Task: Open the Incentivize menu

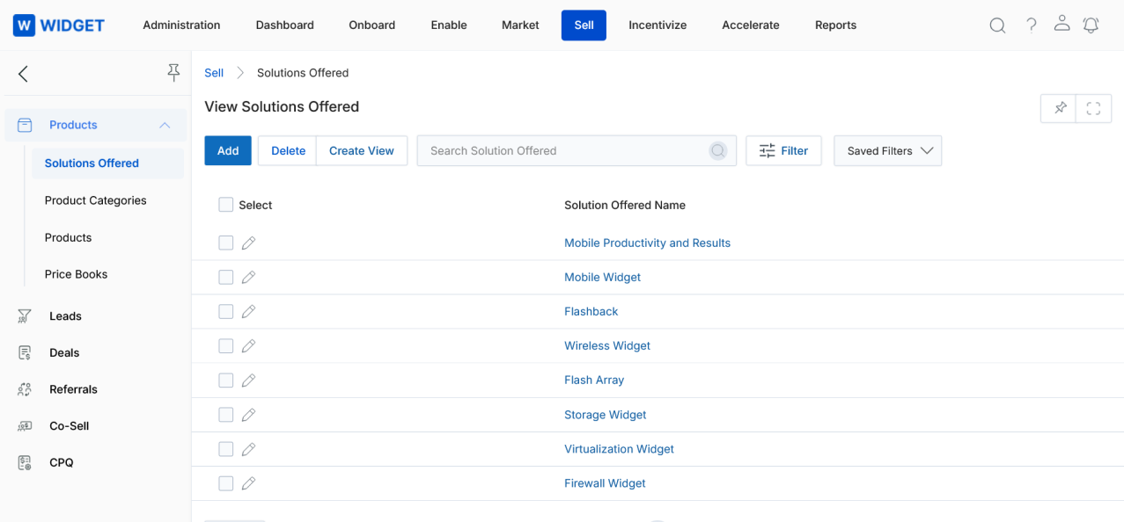Action: click(x=658, y=25)
